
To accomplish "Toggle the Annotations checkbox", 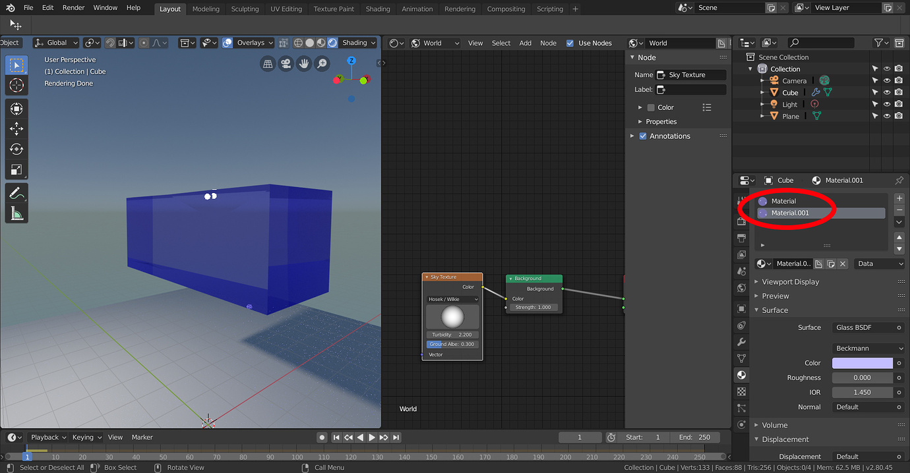I will pyautogui.click(x=643, y=136).
